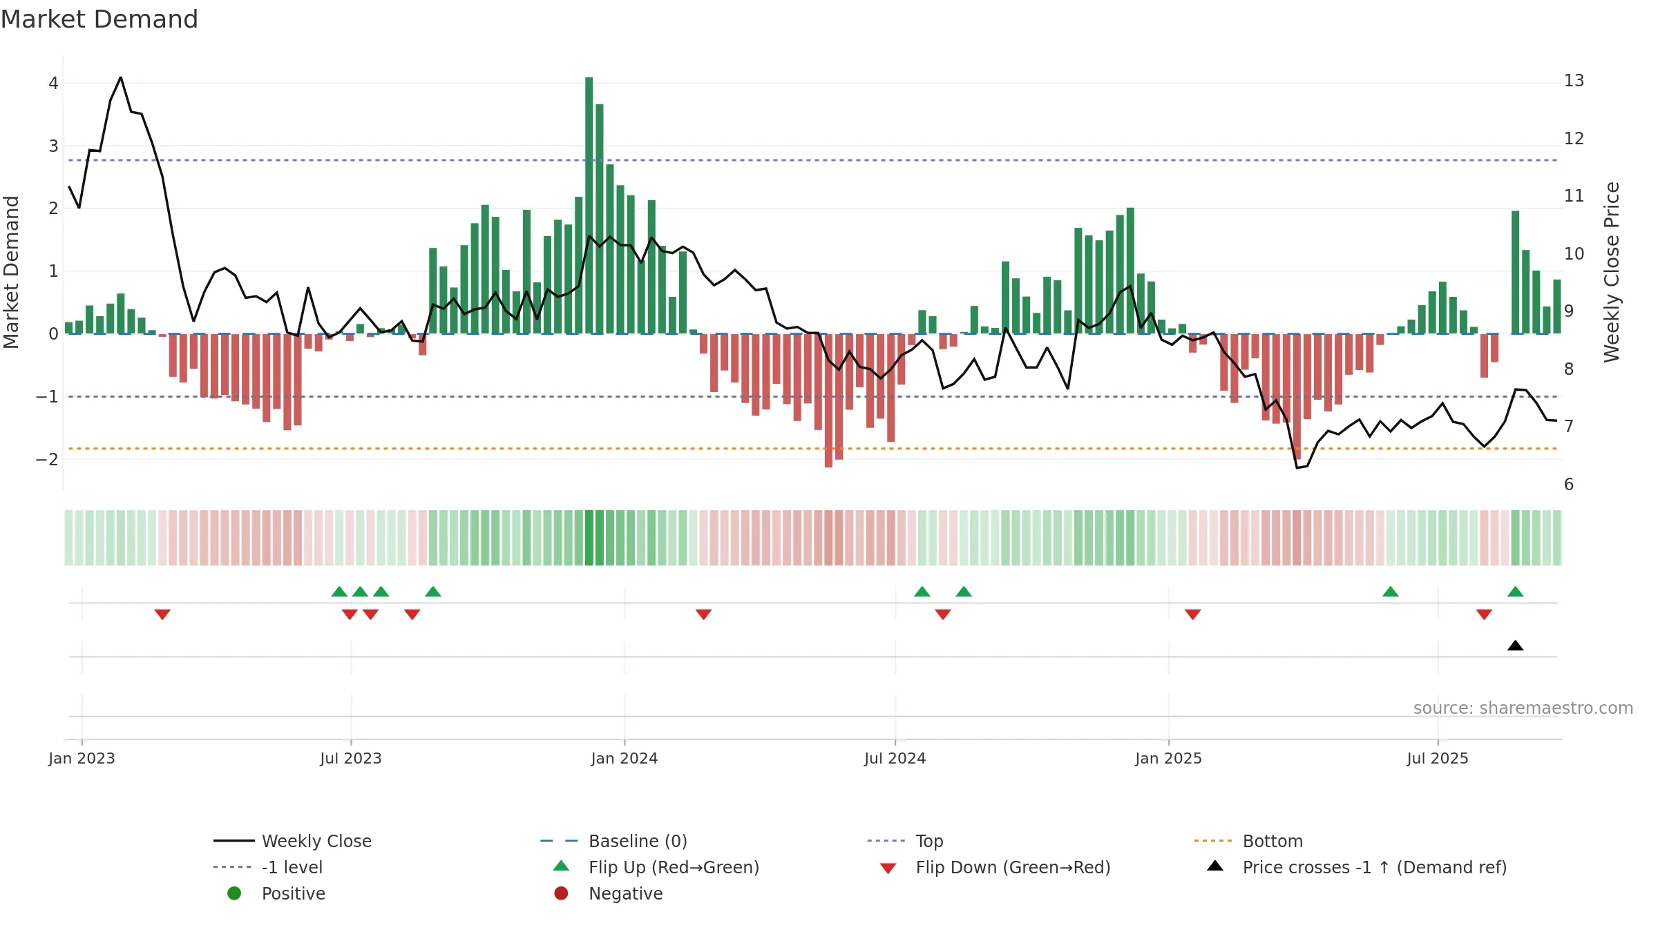Click the dark green heat strip cell near Dec 2023
Image resolution: width=1658 pixels, height=932 pixels.
(x=589, y=538)
